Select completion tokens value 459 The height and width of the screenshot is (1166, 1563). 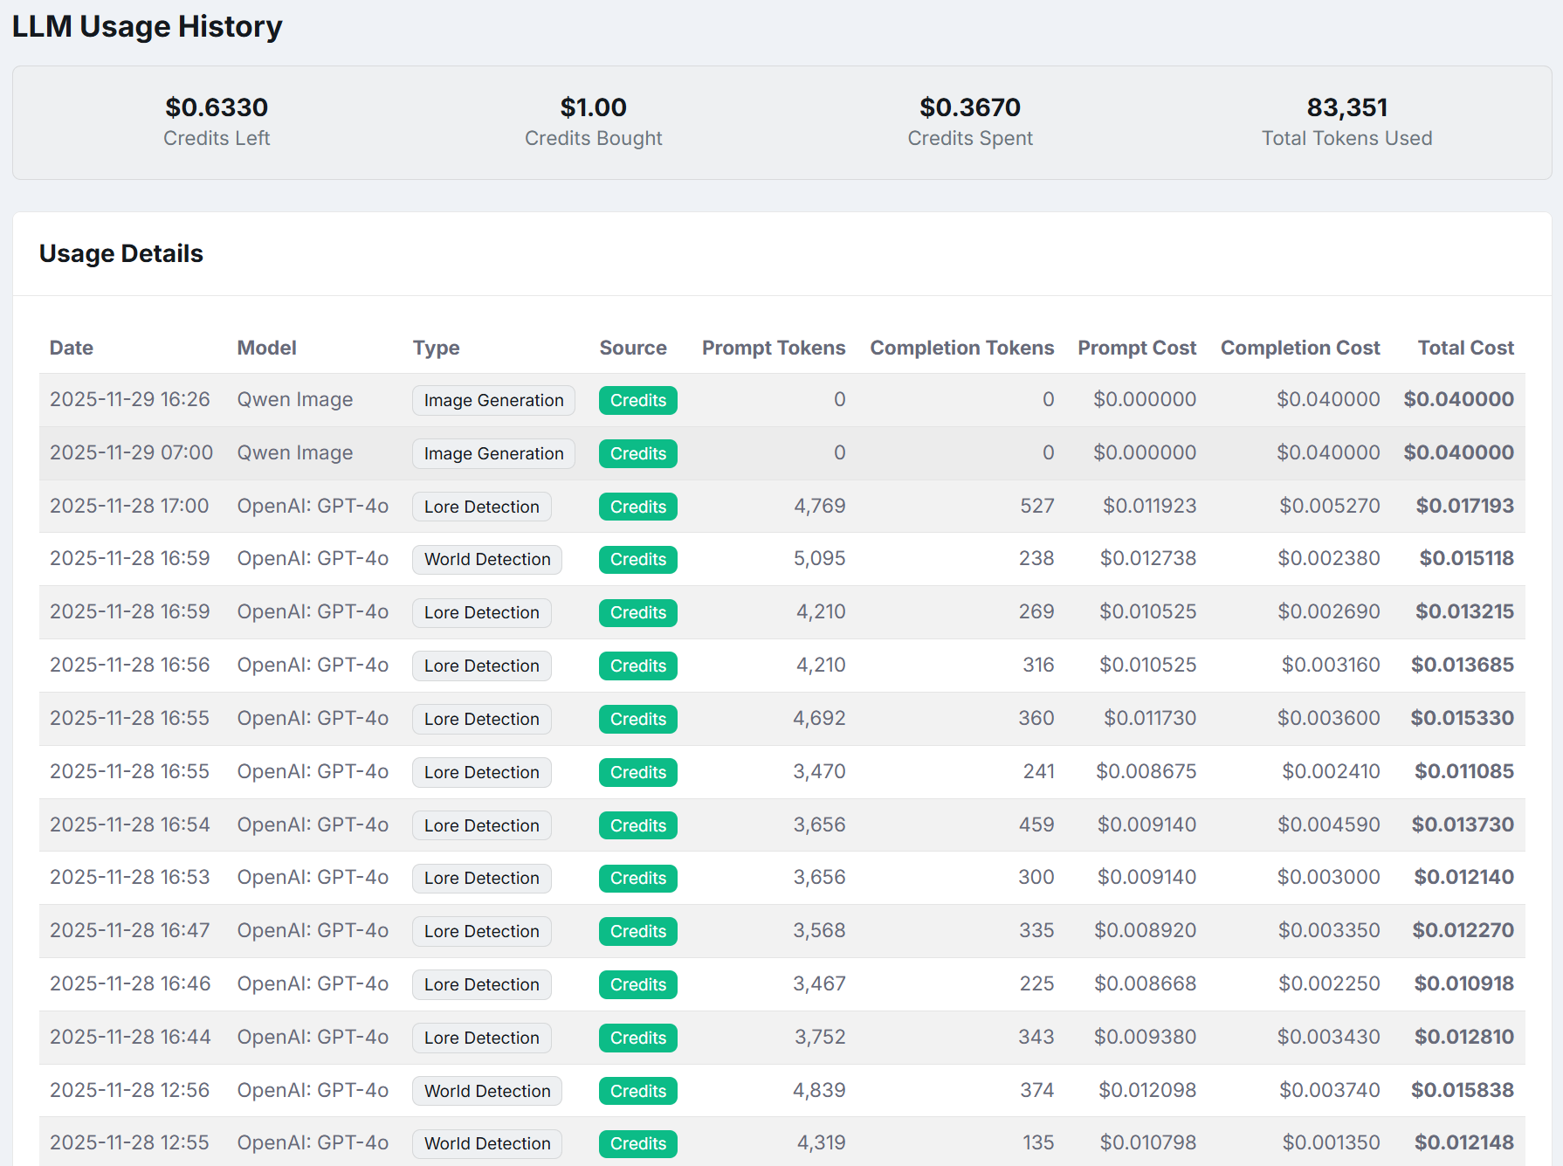pyautogui.click(x=1036, y=824)
